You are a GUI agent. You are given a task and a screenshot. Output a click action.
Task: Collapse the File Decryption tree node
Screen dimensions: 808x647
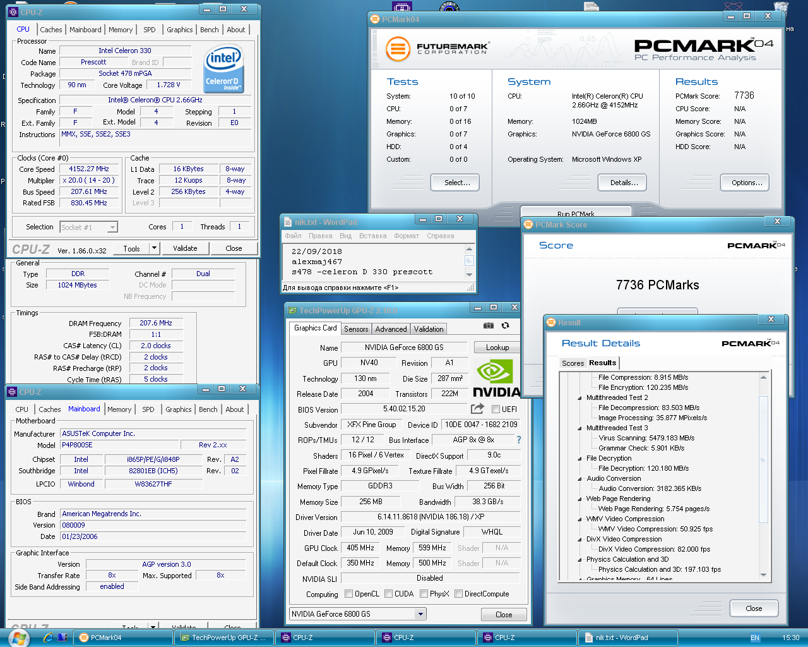coord(580,458)
